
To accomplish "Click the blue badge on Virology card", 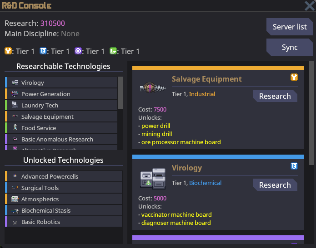I will click(x=294, y=166).
